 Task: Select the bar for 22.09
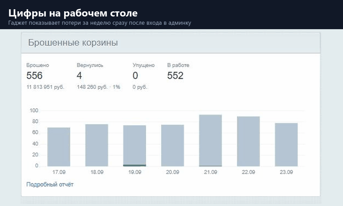pos(248,141)
